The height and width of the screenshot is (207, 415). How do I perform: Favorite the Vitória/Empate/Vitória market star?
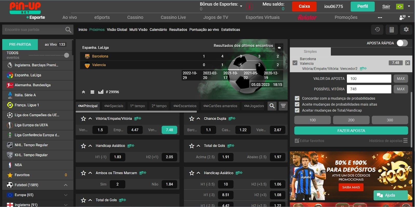[x=83, y=119]
